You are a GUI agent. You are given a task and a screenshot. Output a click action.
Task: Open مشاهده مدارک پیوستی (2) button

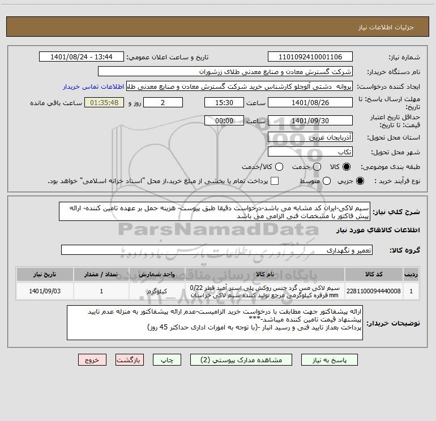point(241,360)
